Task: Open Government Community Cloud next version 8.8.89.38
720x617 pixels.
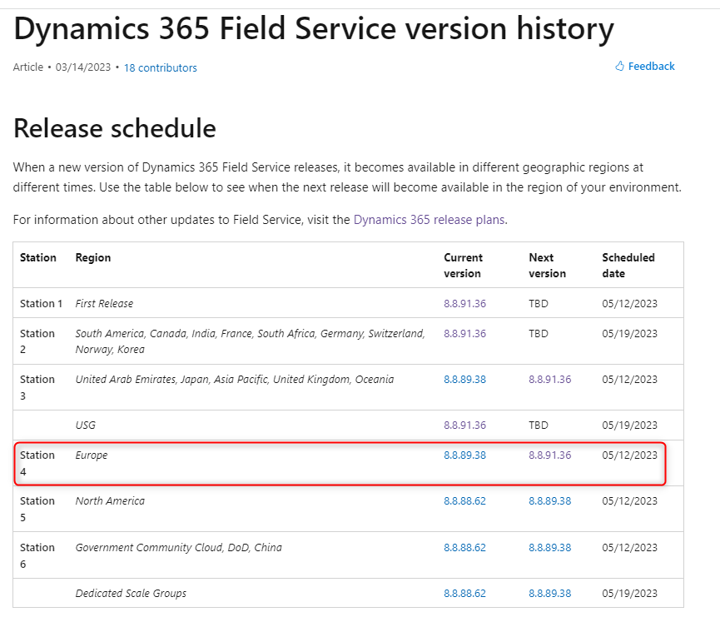Action: click(x=549, y=548)
